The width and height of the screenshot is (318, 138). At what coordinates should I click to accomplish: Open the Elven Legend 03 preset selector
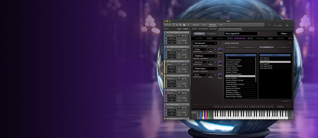point(242,33)
